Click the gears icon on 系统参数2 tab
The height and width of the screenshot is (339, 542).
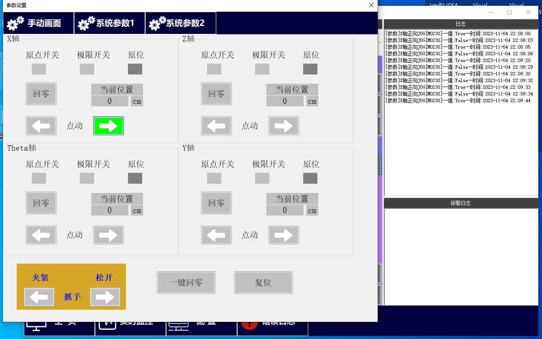158,23
